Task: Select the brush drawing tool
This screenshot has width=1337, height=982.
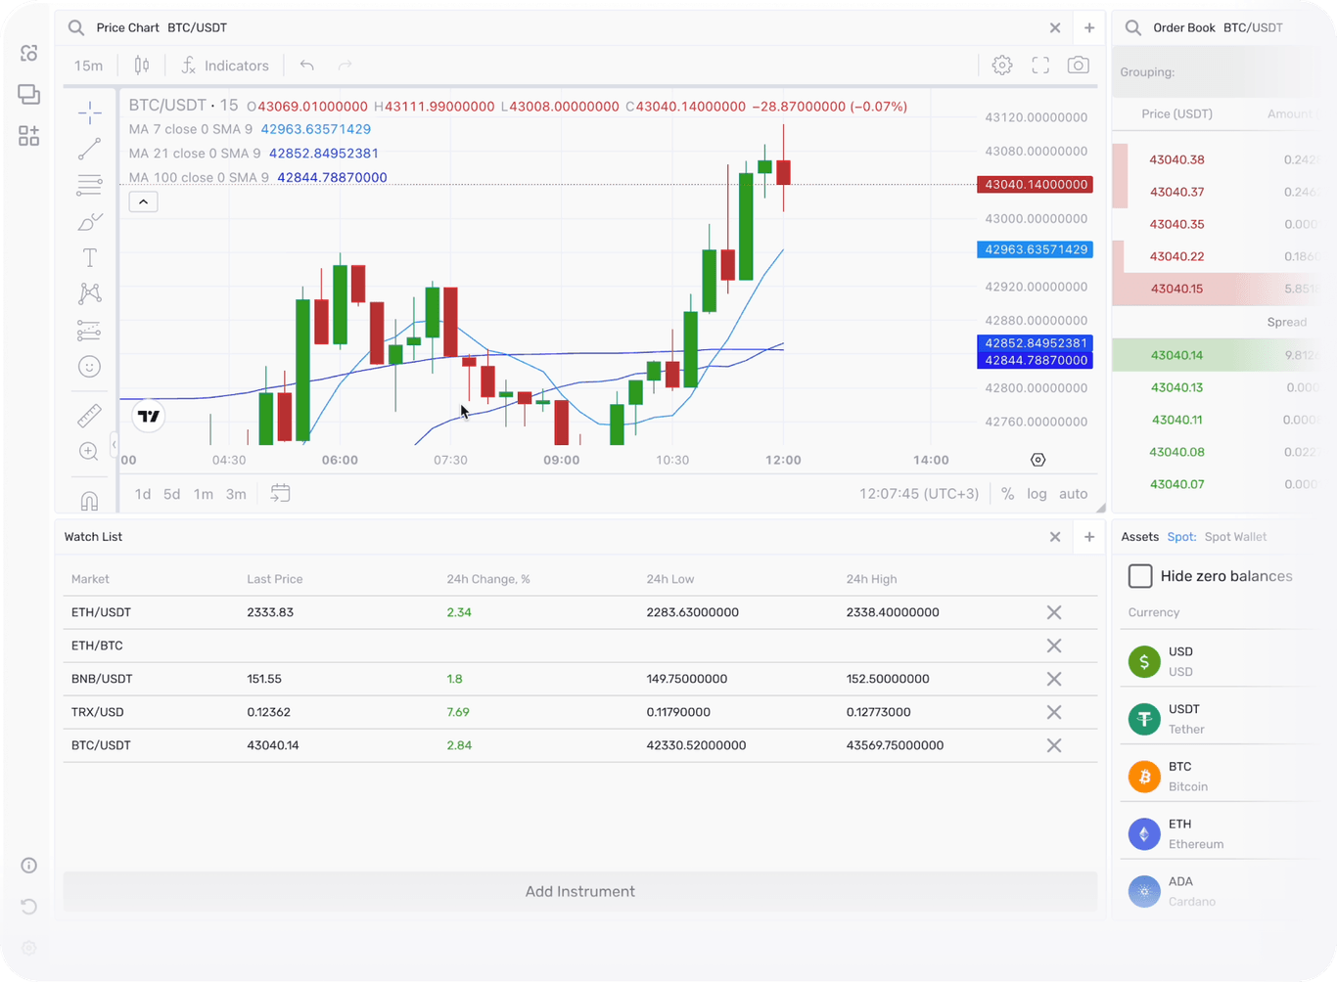Action: [89, 222]
